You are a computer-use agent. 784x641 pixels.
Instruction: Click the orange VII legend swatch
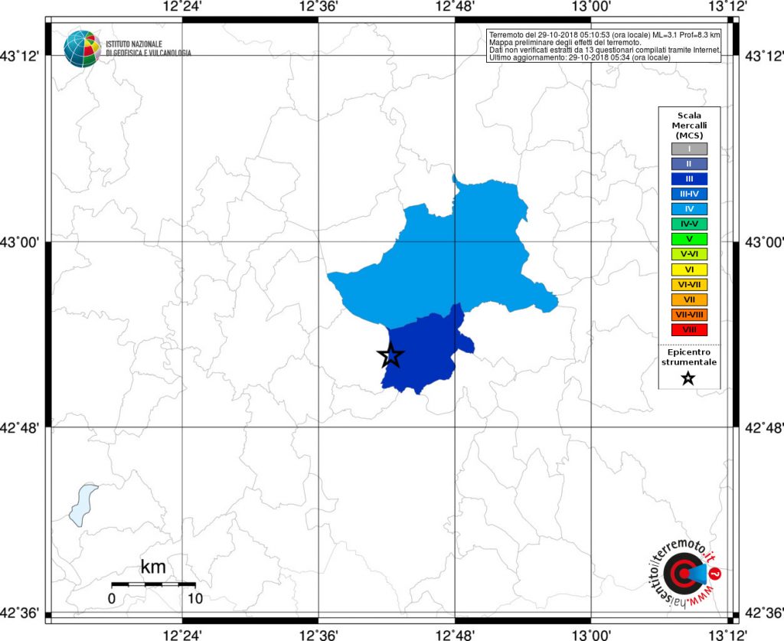coord(688,299)
